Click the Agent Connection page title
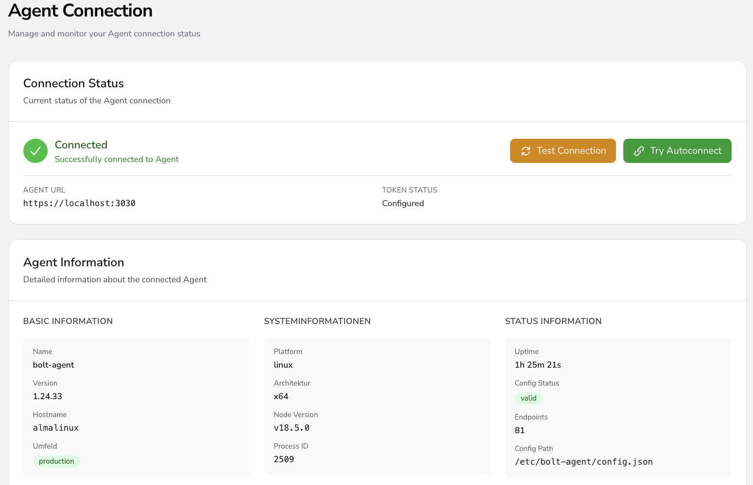This screenshot has height=485, width=753. [x=81, y=11]
